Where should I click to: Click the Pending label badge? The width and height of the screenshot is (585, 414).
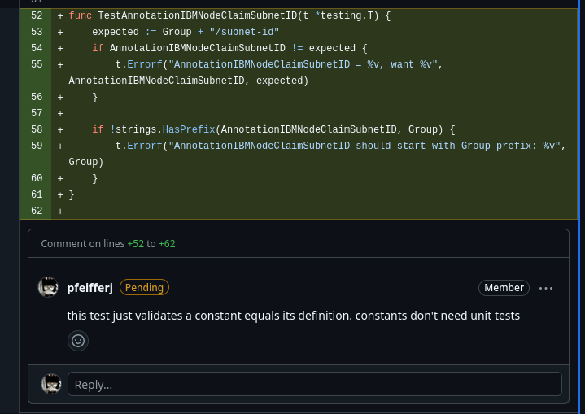144,287
